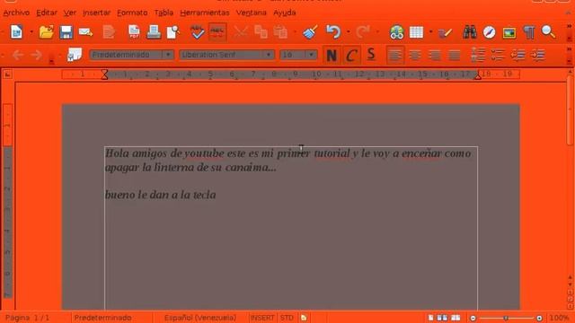Click the Edit File document icon
Image resolution: width=575 pixels, height=323 pixels.
109,32
